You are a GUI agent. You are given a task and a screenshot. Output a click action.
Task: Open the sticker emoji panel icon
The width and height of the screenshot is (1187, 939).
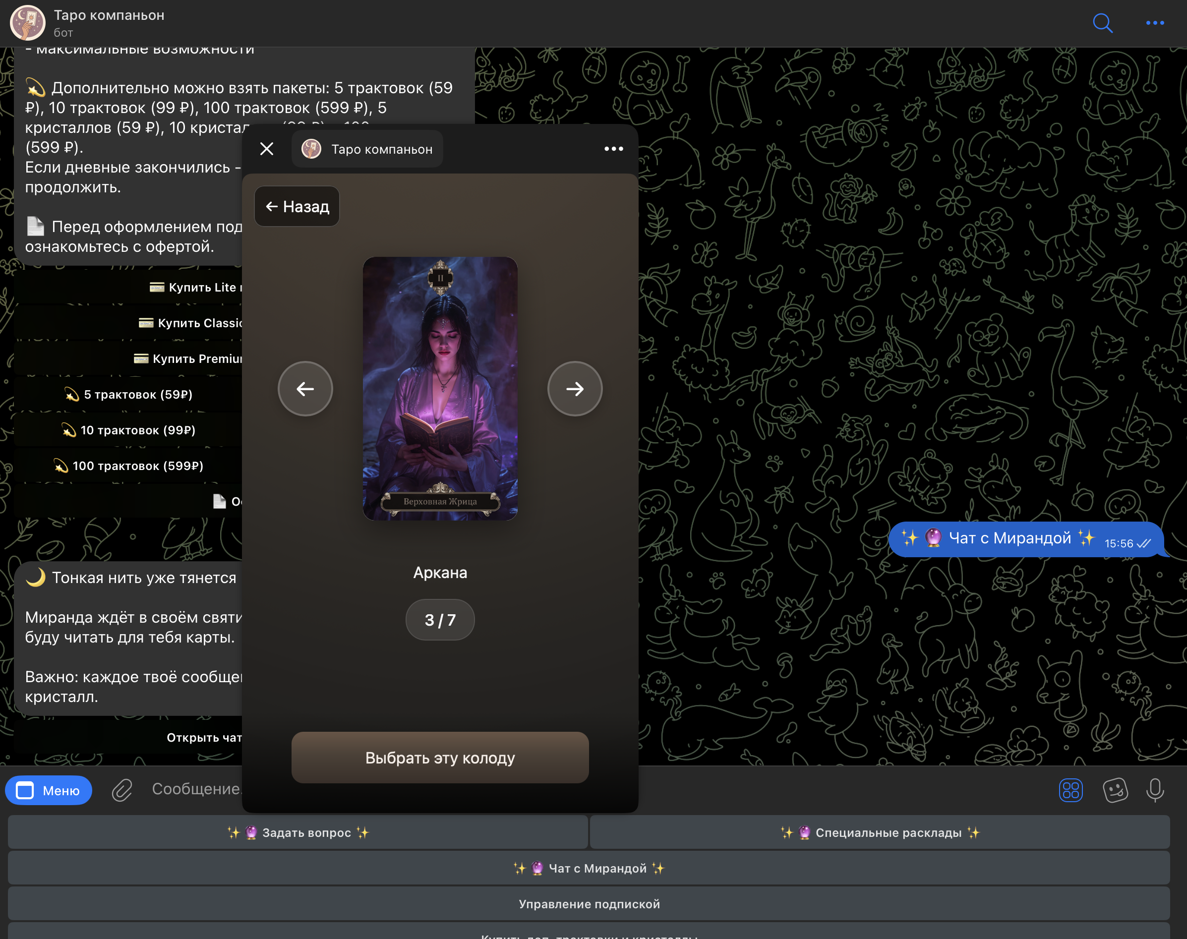[x=1115, y=791]
